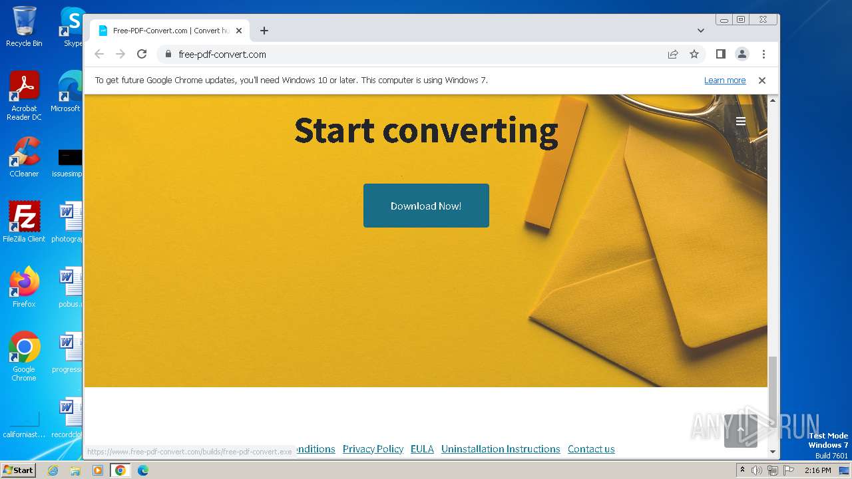This screenshot has height=479, width=852.
Task: Open the photograp Word document on desktop
Action: click(x=68, y=222)
